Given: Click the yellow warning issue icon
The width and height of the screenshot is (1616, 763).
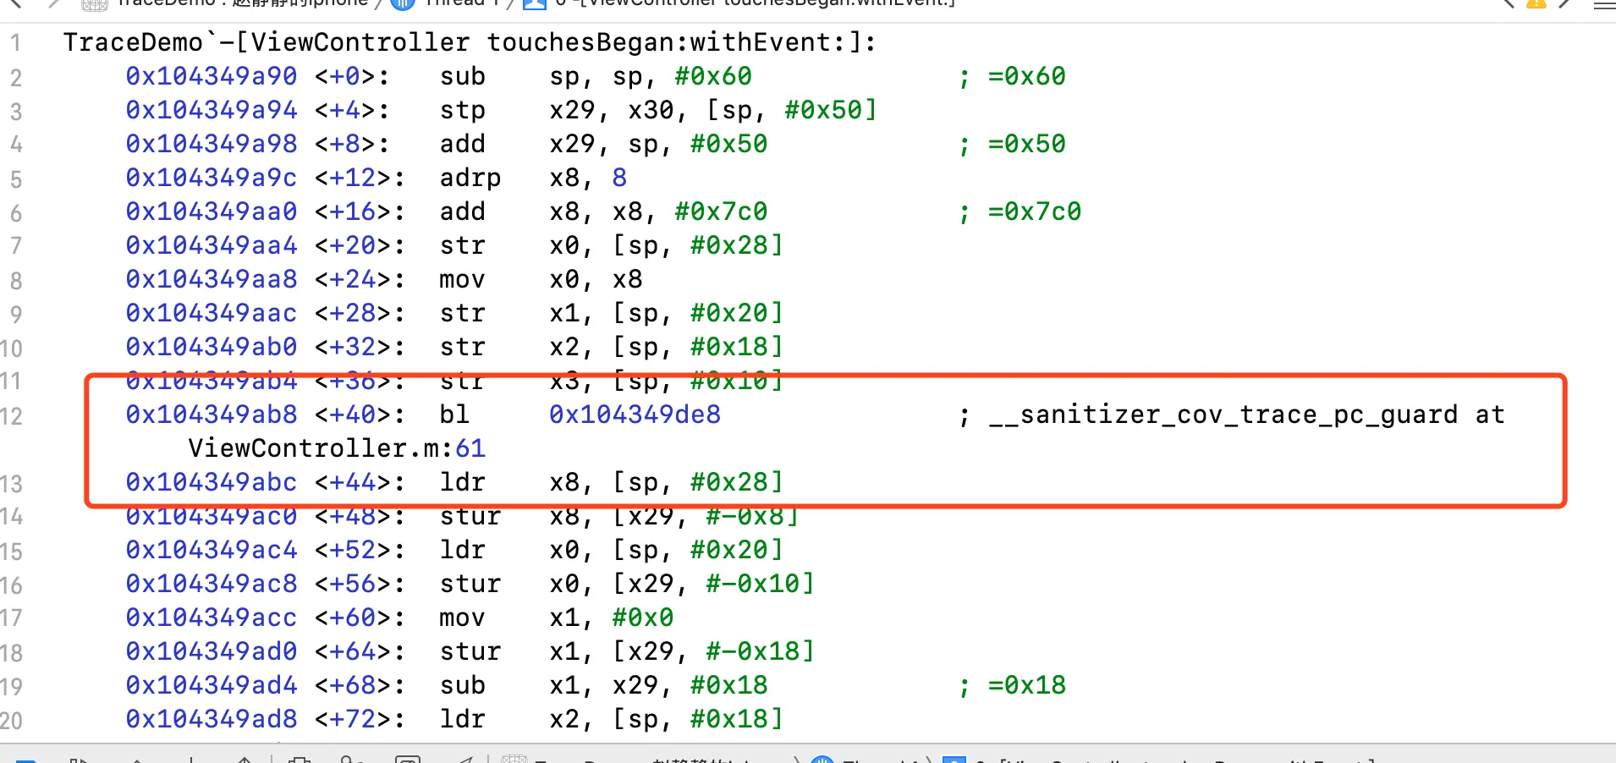Looking at the screenshot, I should (1536, 3).
